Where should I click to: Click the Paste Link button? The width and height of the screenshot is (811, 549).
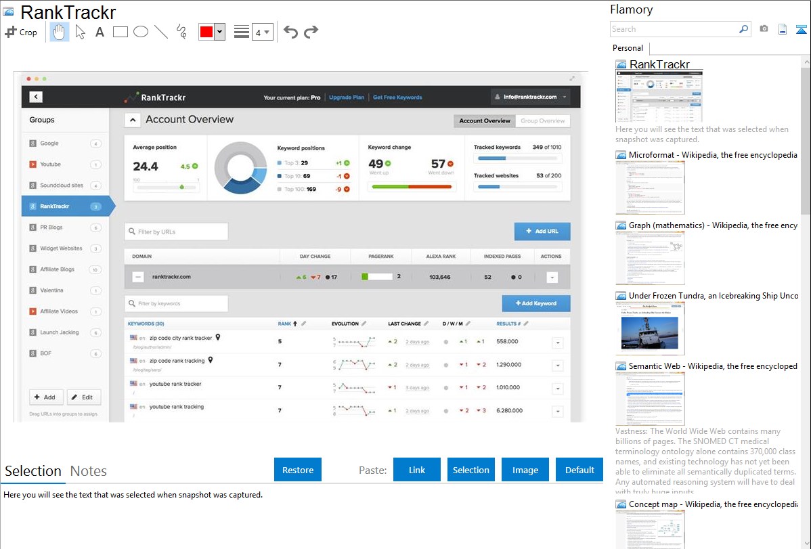[417, 470]
